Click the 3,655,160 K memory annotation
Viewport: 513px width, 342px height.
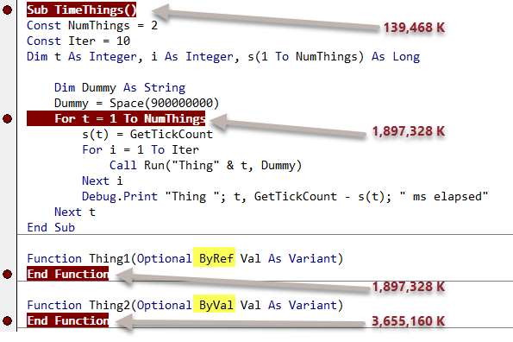pos(409,321)
